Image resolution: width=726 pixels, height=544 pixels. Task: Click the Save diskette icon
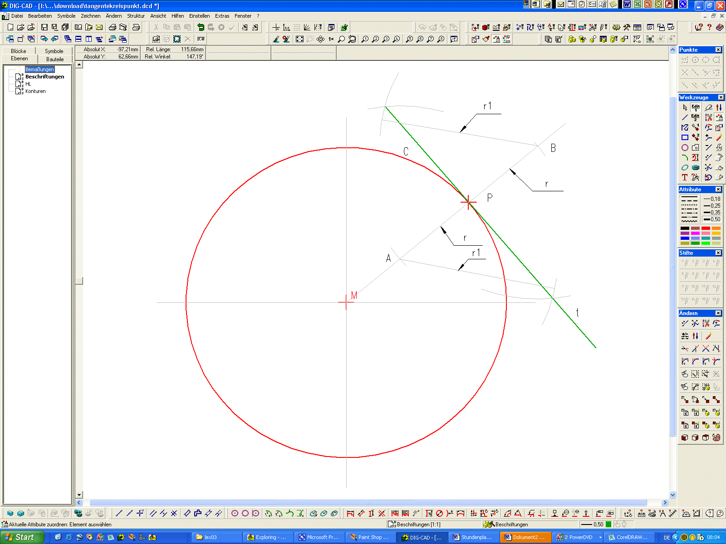tap(44, 27)
